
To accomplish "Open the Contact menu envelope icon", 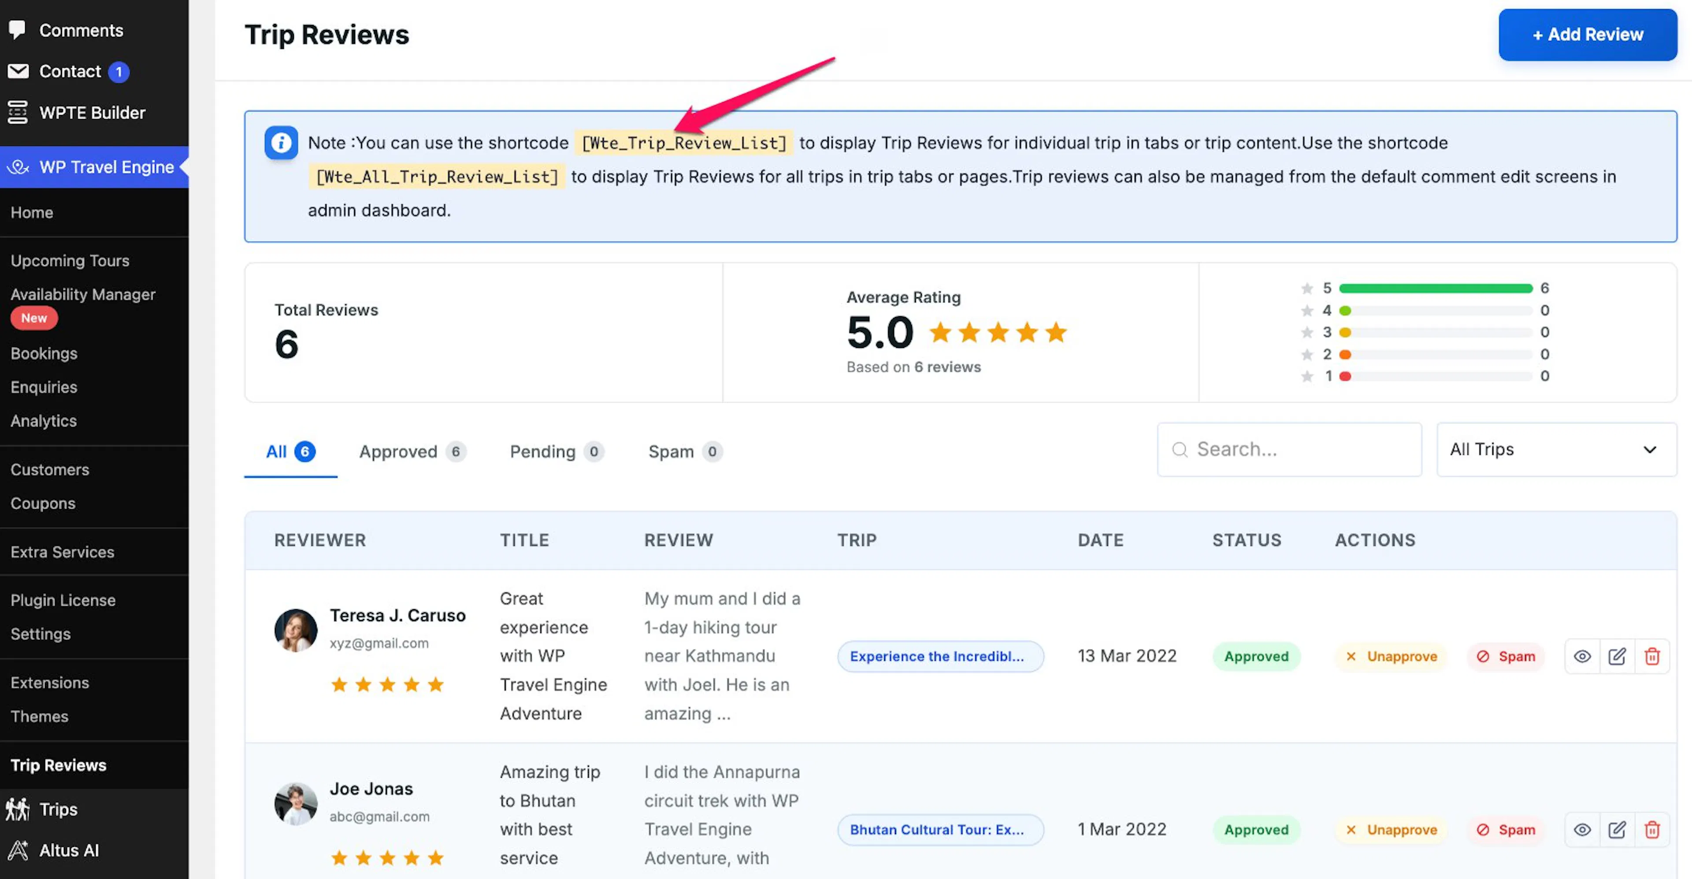I will click(19, 71).
